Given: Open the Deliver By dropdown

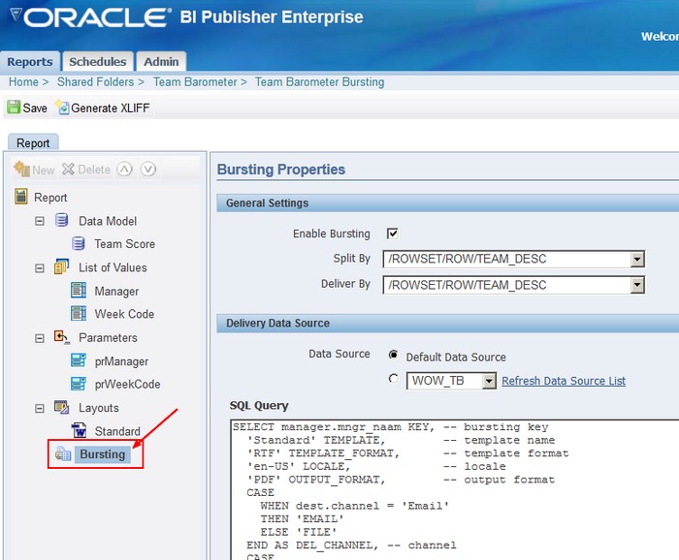Looking at the screenshot, I should 637,285.
